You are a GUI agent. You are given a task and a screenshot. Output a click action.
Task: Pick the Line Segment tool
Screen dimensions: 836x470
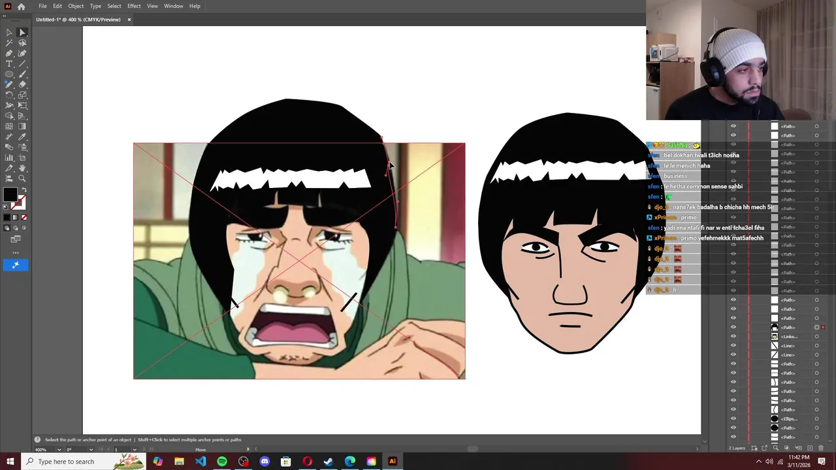point(22,63)
